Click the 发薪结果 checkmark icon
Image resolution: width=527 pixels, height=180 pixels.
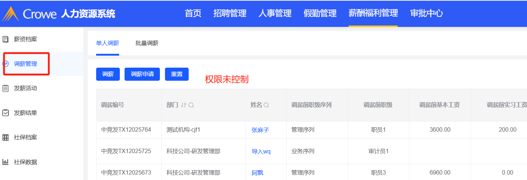click(5, 113)
